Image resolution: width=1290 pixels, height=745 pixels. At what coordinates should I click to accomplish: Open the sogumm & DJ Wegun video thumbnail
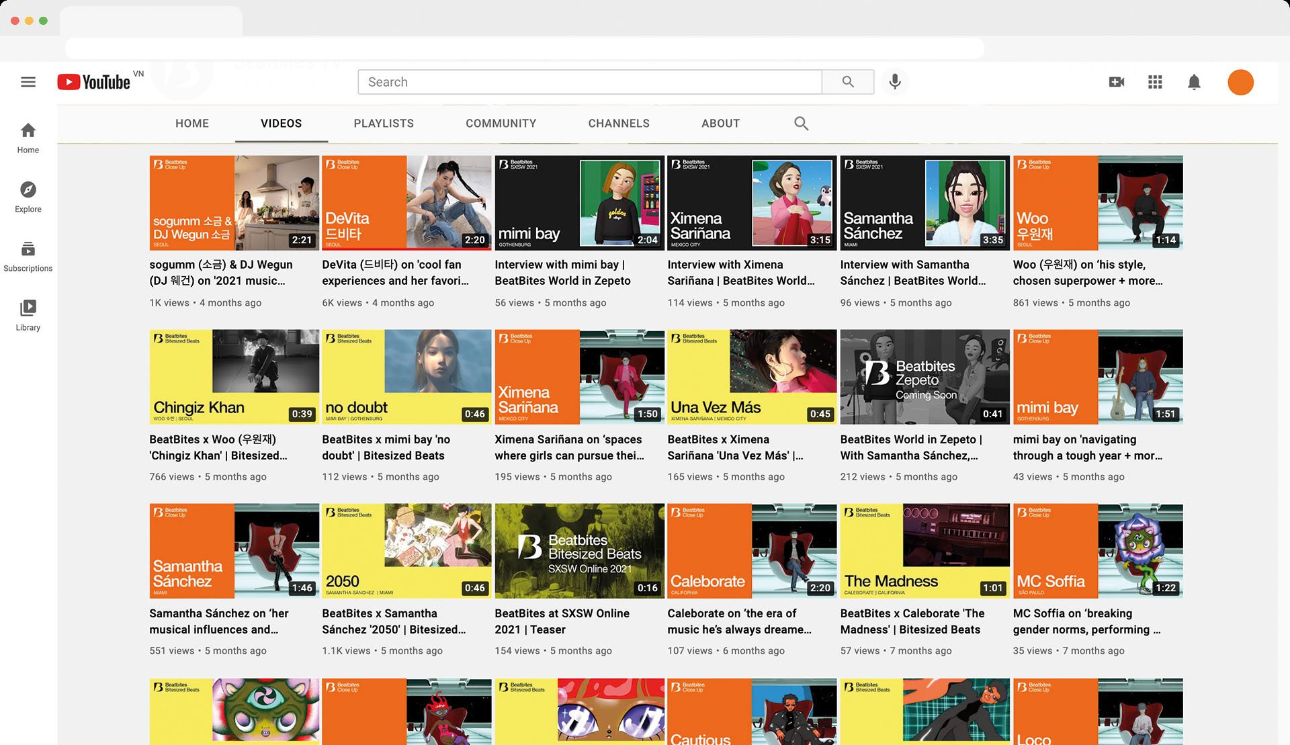coord(234,203)
